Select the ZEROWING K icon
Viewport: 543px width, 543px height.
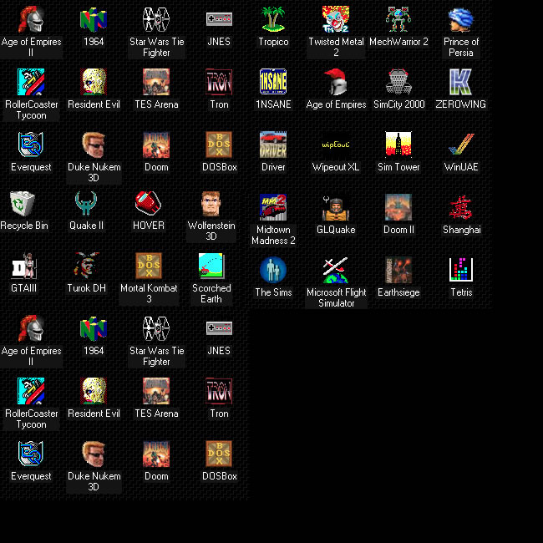coord(460,82)
